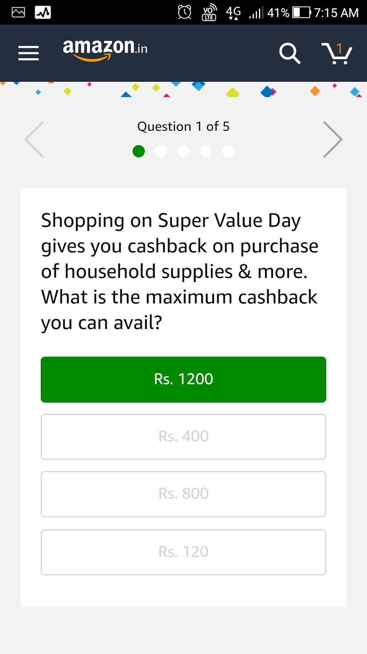Select Rs. 120 as the answer

click(x=183, y=552)
